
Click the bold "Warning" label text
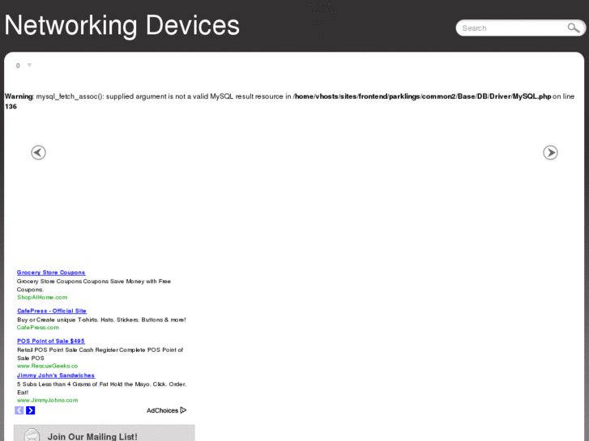point(19,96)
